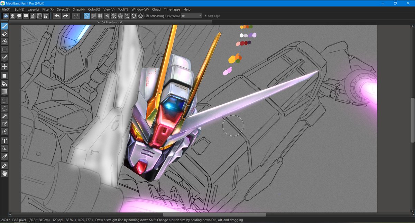
Task: Enable radial snap
Action: pyautogui.click(x=113, y=16)
